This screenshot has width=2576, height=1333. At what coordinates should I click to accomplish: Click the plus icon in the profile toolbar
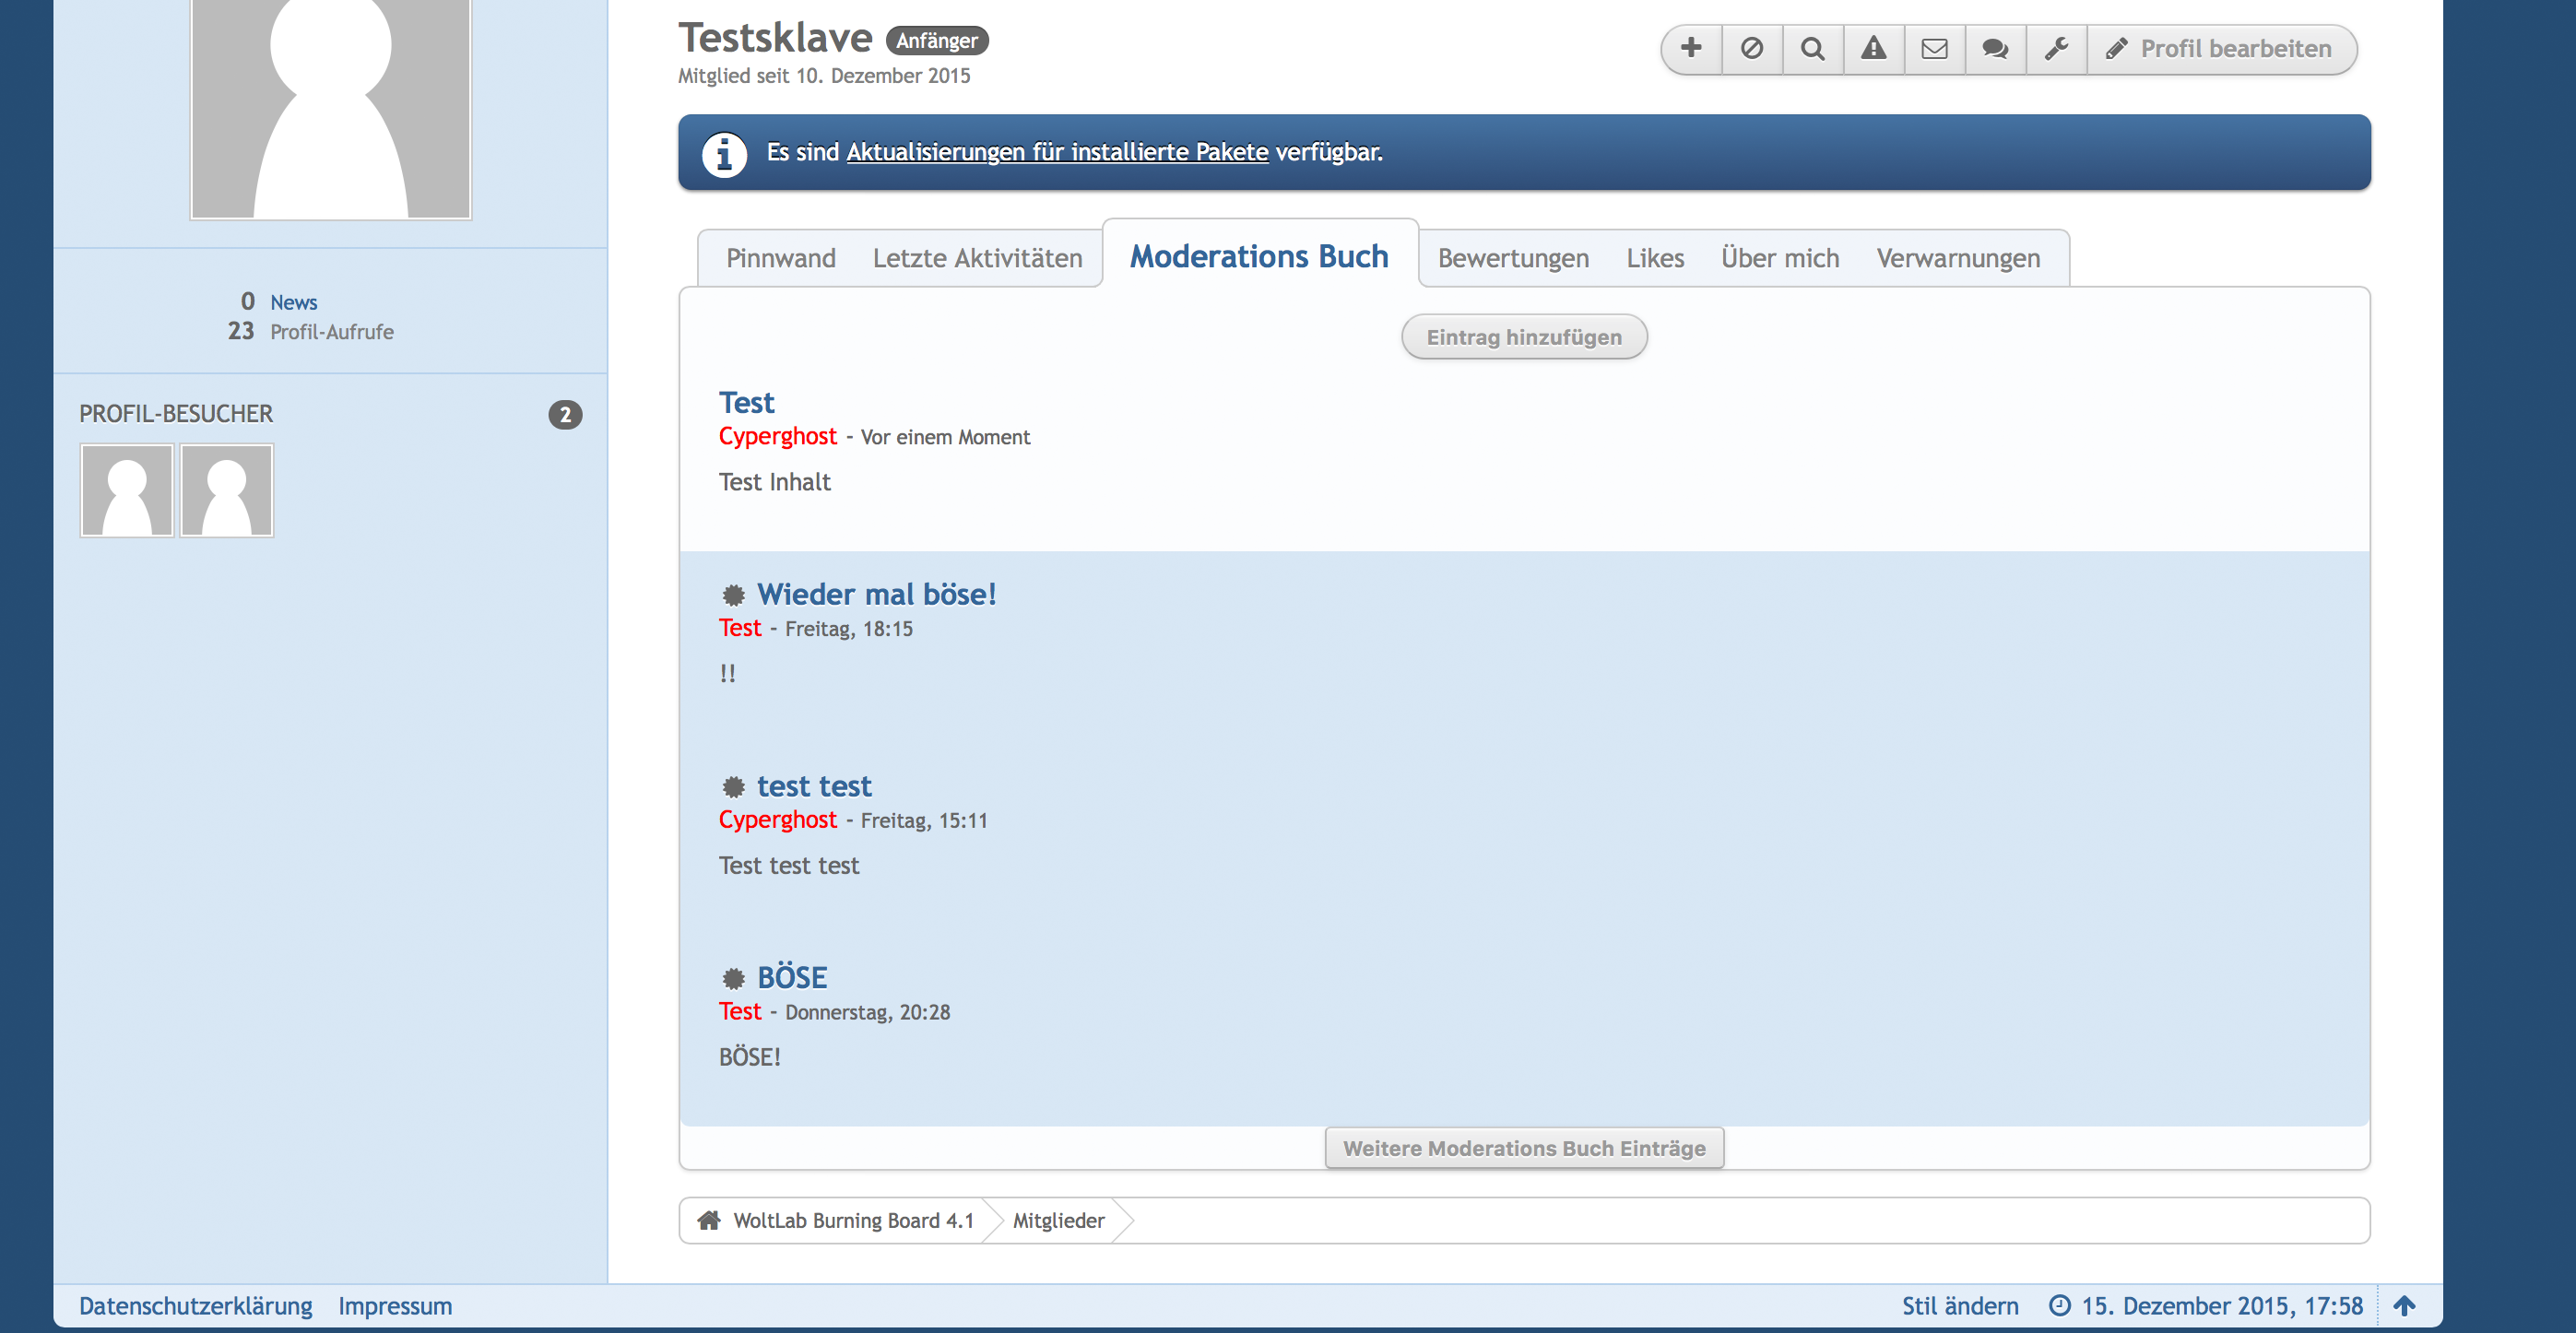pos(1691,48)
